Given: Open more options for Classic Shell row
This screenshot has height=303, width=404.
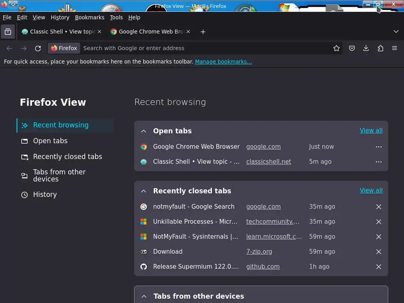Looking at the screenshot, I should (379, 162).
